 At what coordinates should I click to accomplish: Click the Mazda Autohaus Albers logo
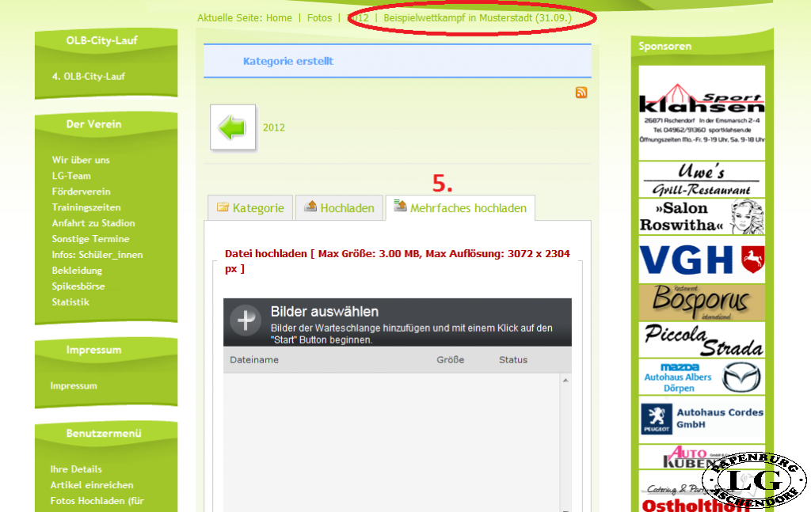click(x=702, y=377)
